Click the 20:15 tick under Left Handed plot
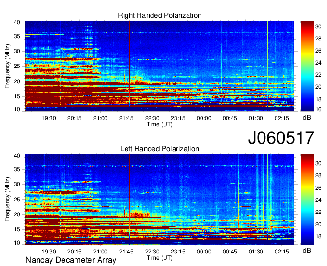 tap(74, 252)
